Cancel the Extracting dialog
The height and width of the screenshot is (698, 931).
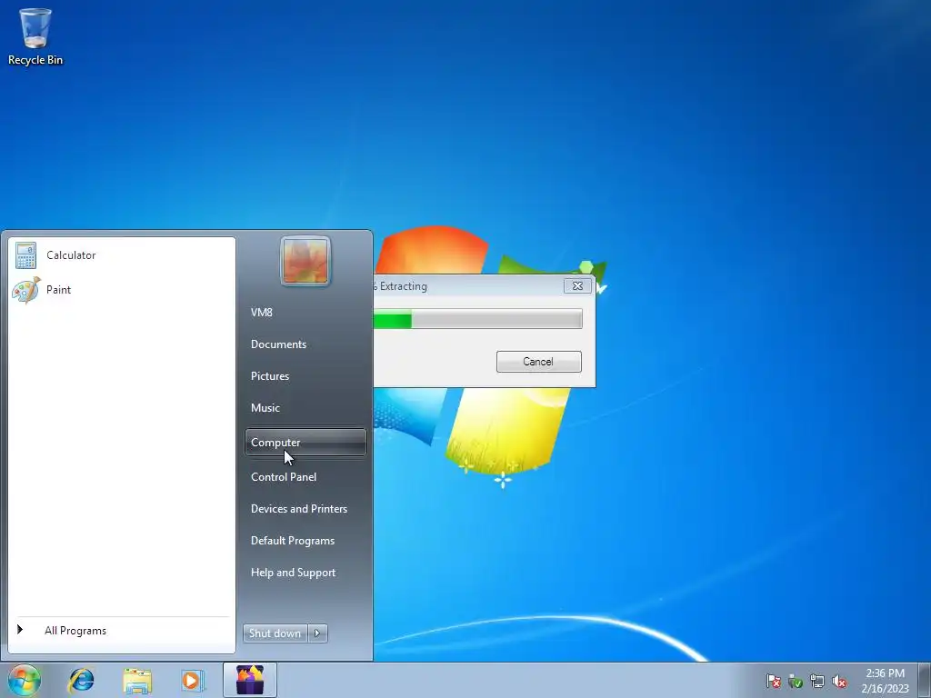[x=538, y=362]
